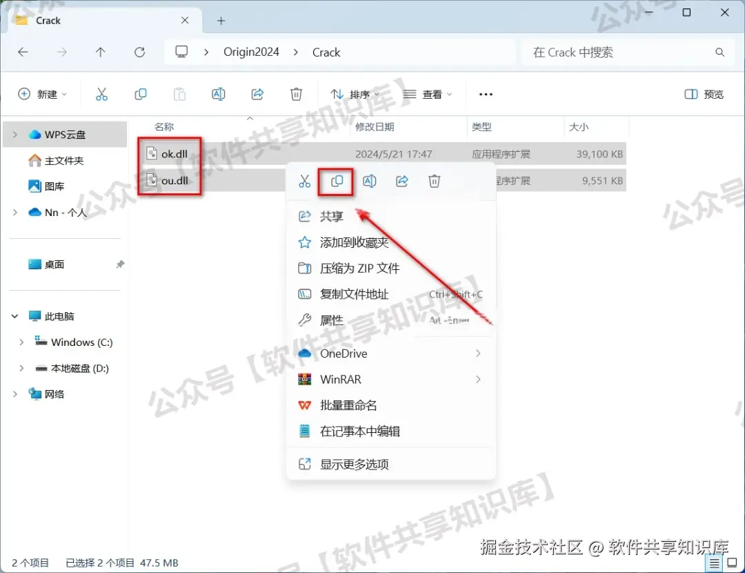Sort by the 修改日期 column header
This screenshot has height=573, width=745.
point(375,127)
